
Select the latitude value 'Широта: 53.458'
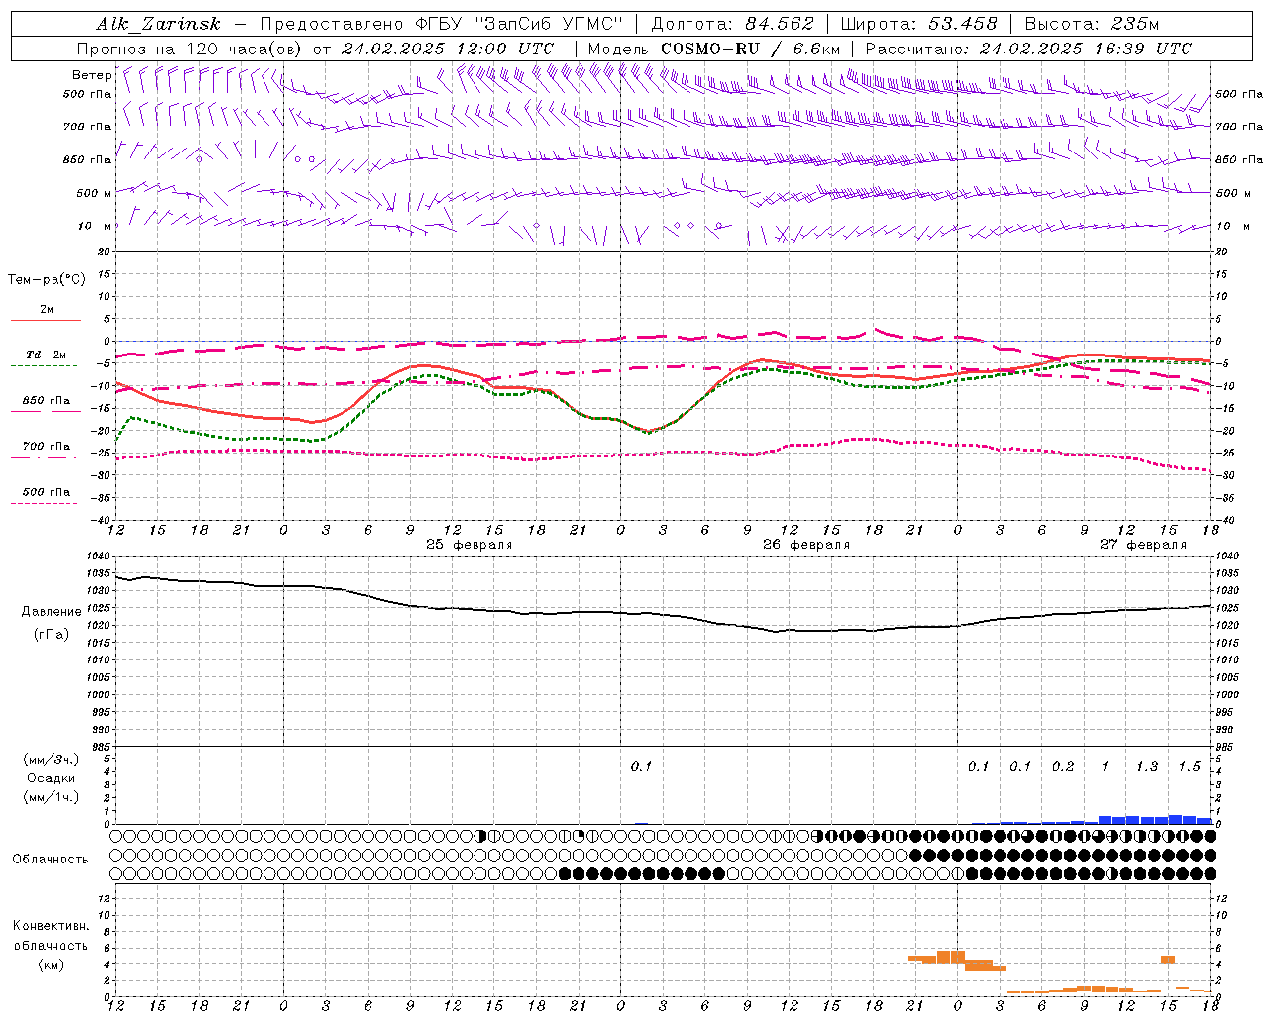(919, 24)
